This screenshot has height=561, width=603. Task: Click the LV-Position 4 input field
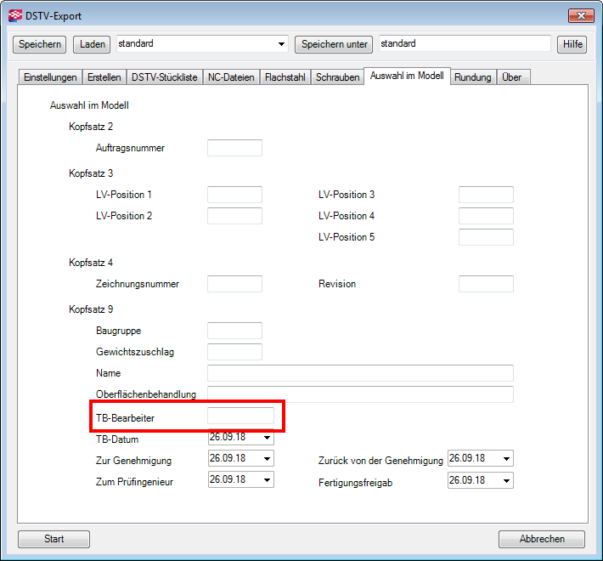click(486, 215)
